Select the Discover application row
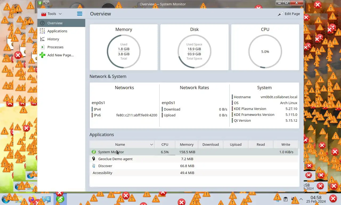This screenshot has width=341, height=205. tap(194, 166)
